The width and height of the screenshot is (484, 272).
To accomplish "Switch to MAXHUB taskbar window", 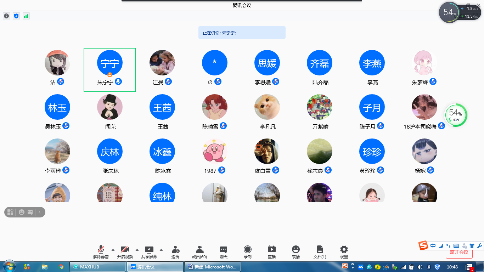I will 98,267.
